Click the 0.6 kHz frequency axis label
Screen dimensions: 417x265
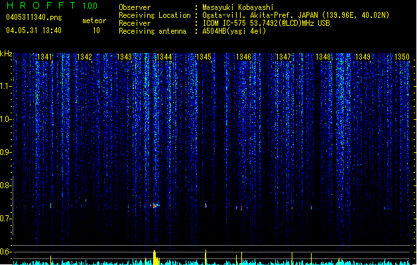5,252
